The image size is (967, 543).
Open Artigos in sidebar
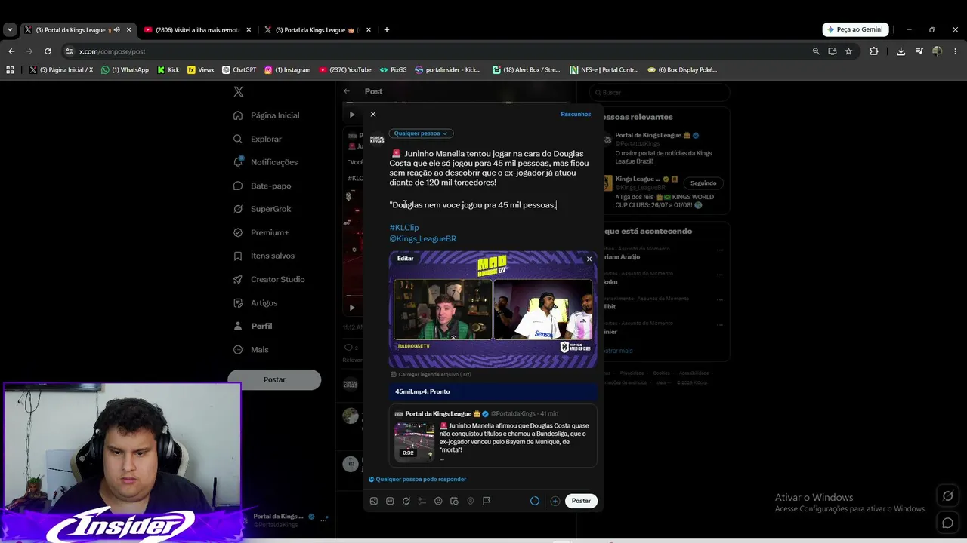pyautogui.click(x=255, y=302)
